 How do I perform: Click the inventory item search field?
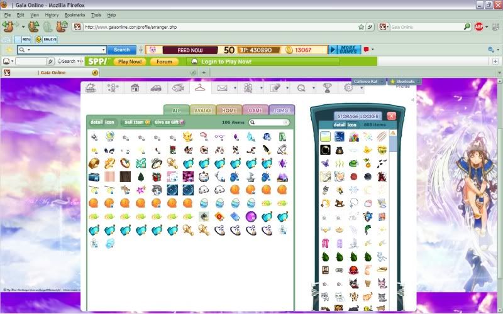point(269,122)
